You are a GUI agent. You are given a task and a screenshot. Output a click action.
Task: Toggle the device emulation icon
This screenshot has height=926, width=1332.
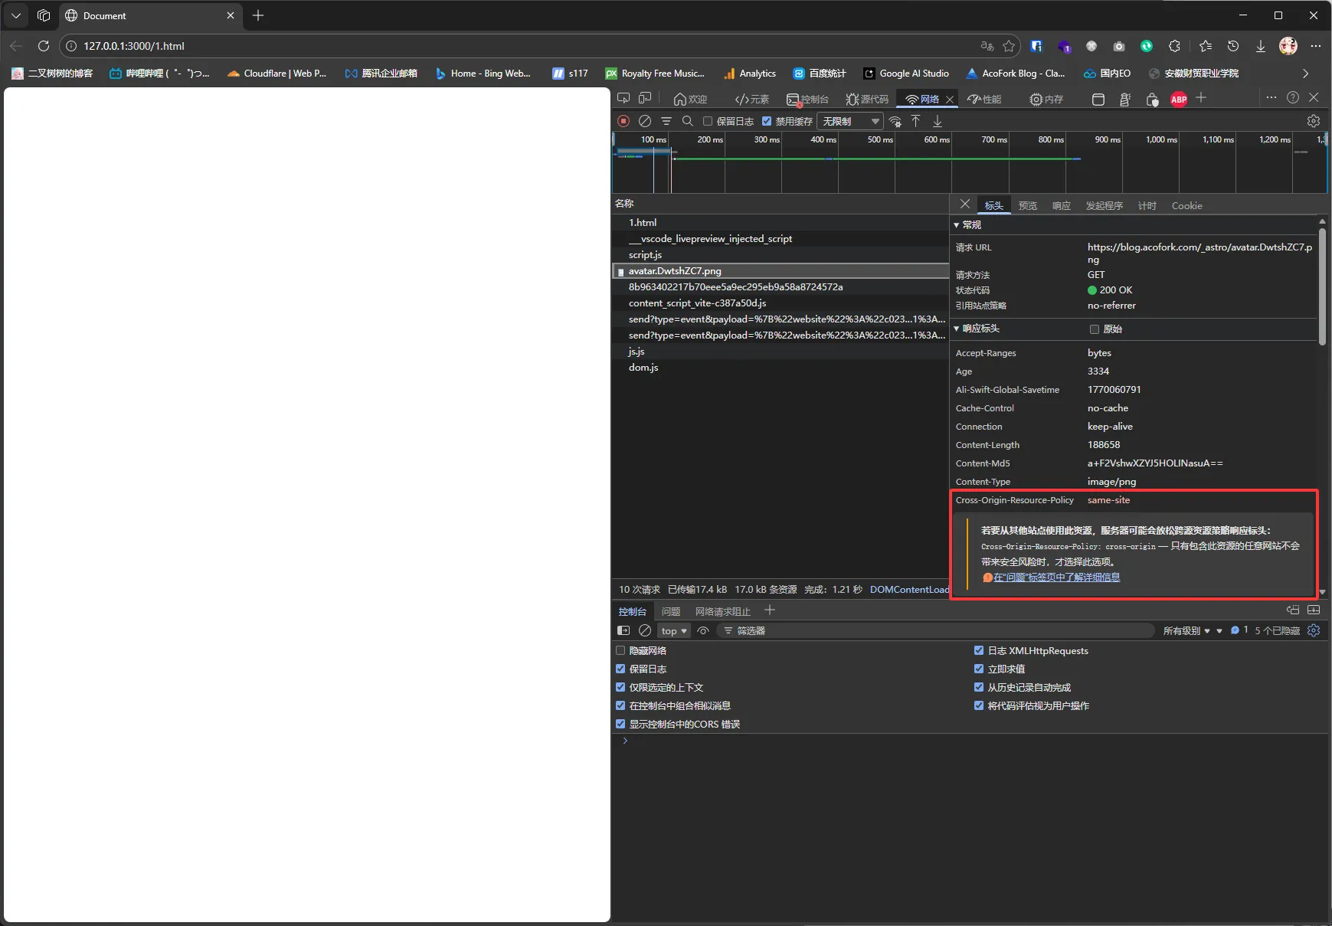pos(645,99)
